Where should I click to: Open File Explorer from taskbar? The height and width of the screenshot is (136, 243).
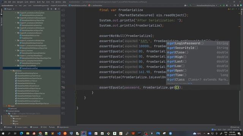28,133
